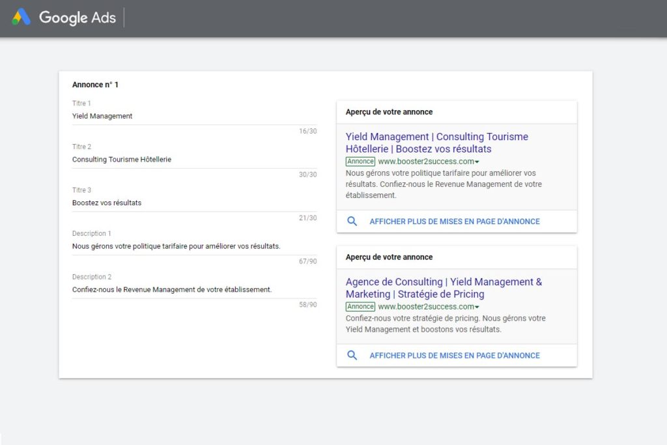667x445 pixels.
Task: Click the Annonce badge in the first preview
Action: 360,162
